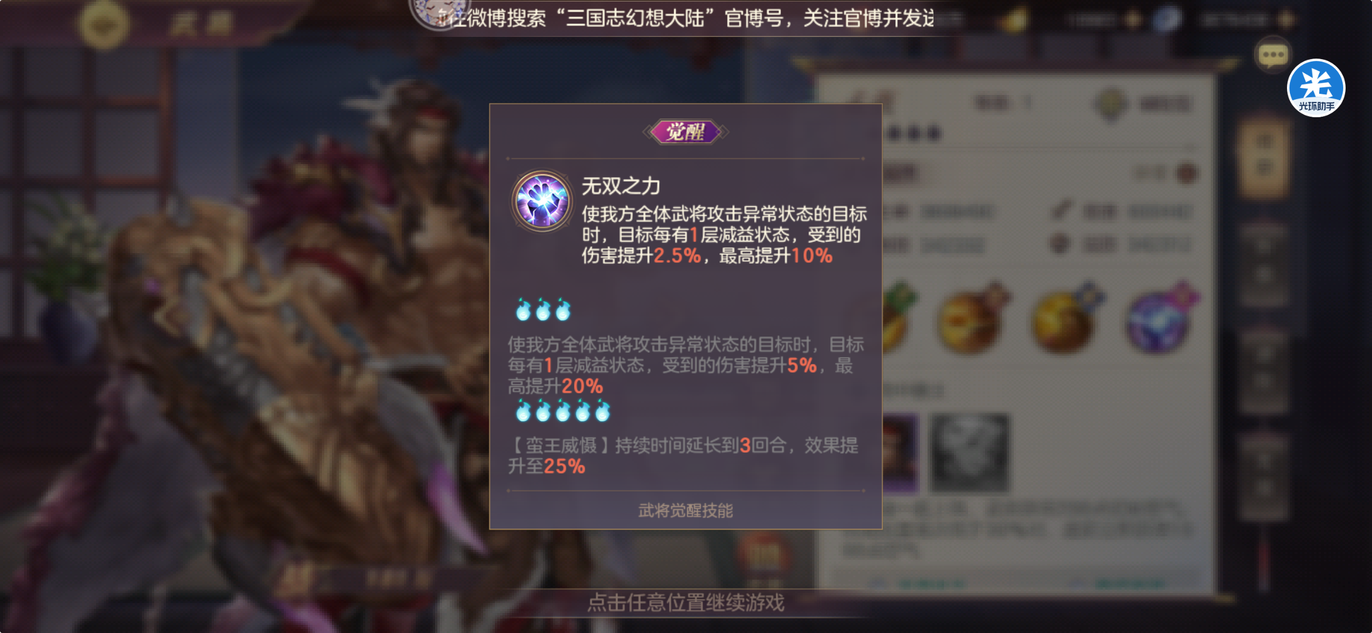Open the 光环助手 floating assistant

pyautogui.click(x=1316, y=89)
